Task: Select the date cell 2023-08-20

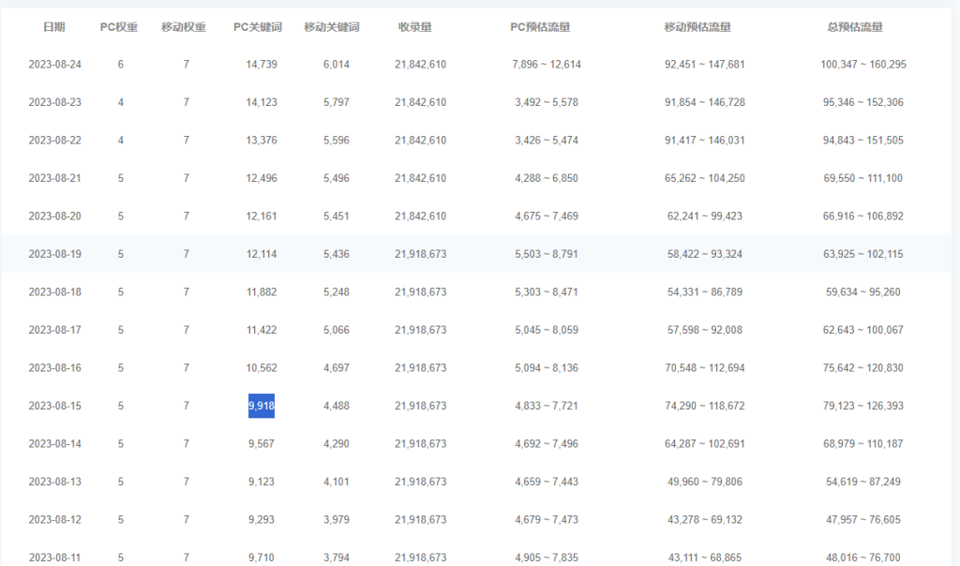Action: pyautogui.click(x=54, y=216)
